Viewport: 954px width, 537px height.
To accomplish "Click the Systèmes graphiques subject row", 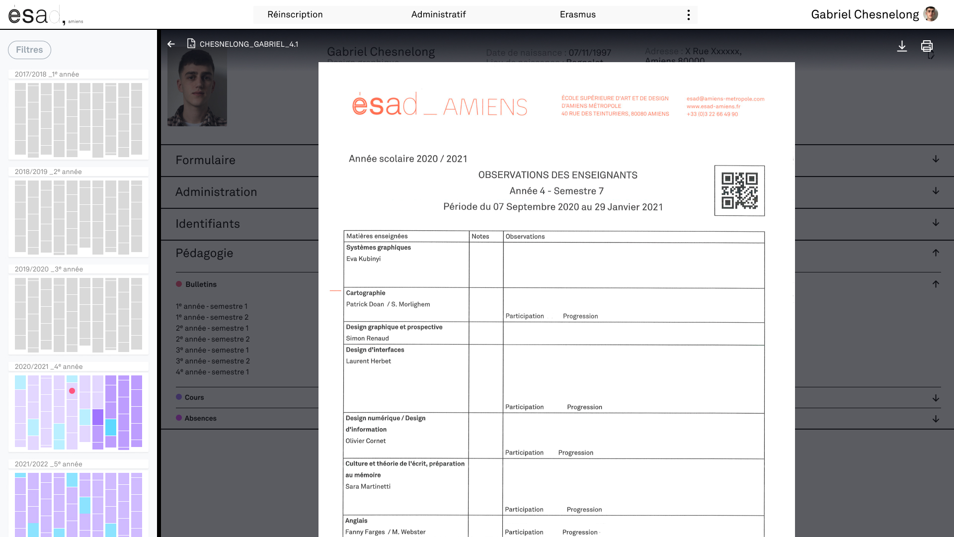I will pyautogui.click(x=554, y=265).
